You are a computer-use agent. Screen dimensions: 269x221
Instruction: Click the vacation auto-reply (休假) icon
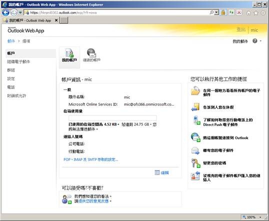(x=195, y=107)
